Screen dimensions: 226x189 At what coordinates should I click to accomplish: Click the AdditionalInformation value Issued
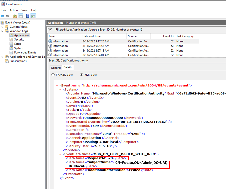(x=135, y=170)
